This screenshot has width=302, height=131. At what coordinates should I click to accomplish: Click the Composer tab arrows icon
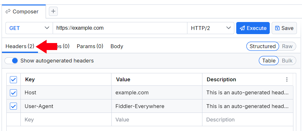pyautogui.click(x=8, y=11)
